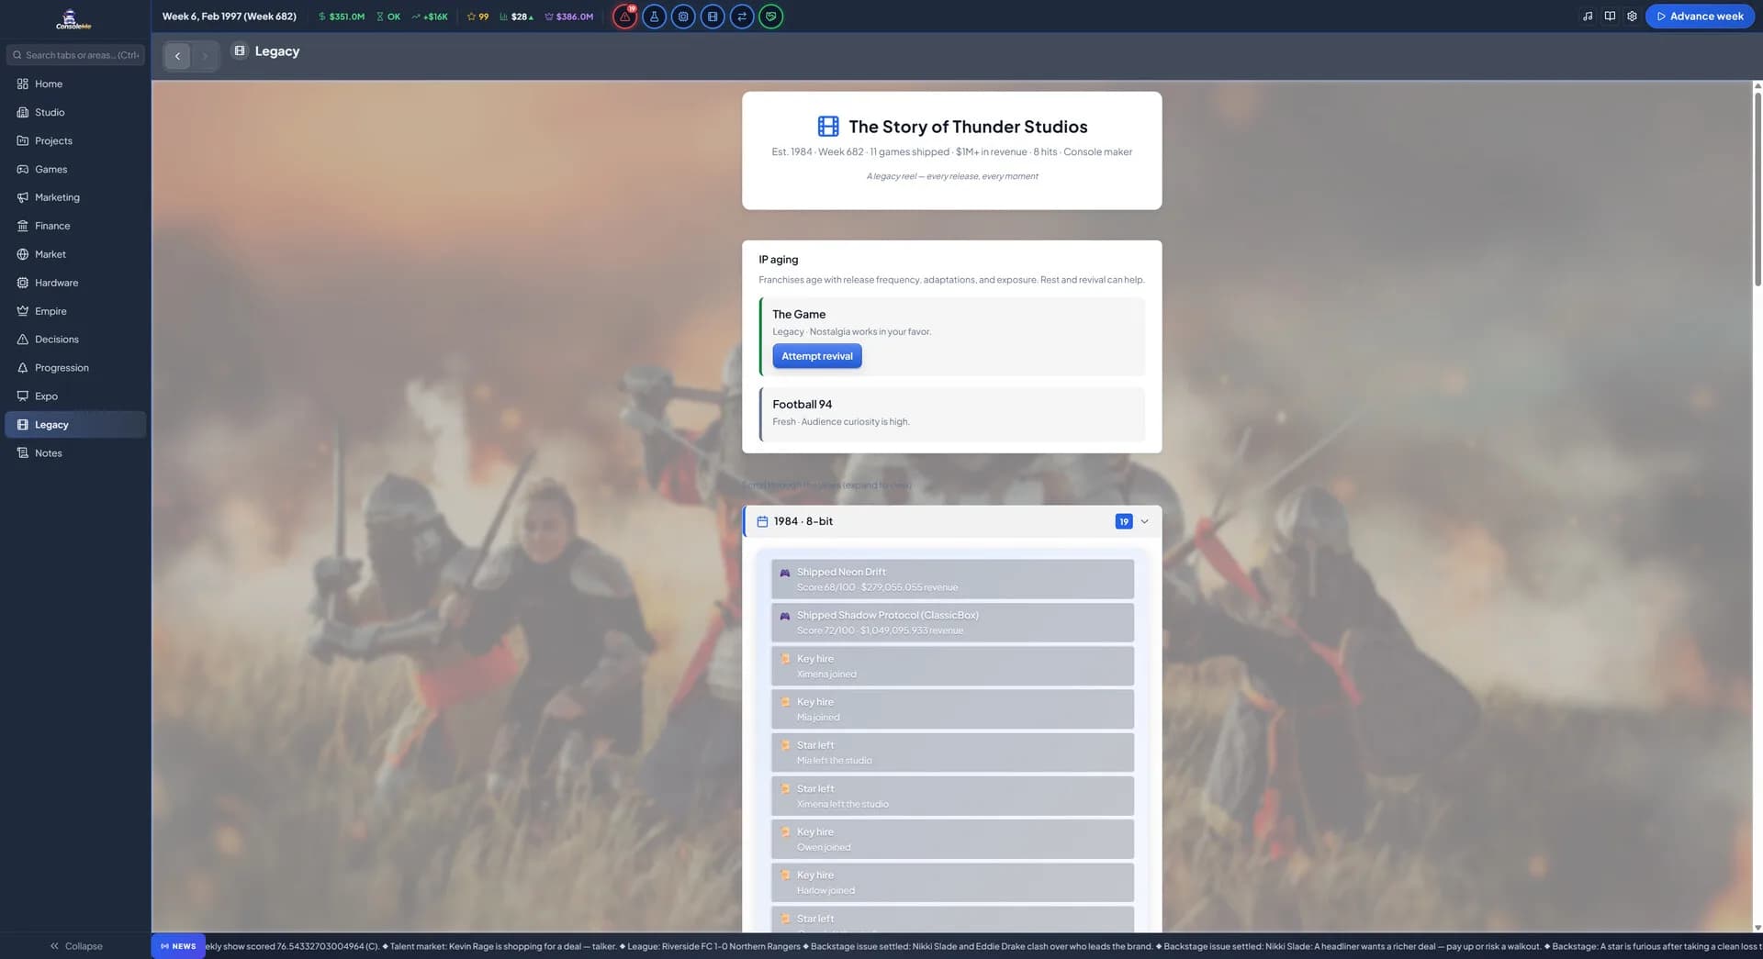Viewport: 1763px width, 959px height.
Task: Click the hardware chip circle icon in top bar
Action: pos(683,17)
